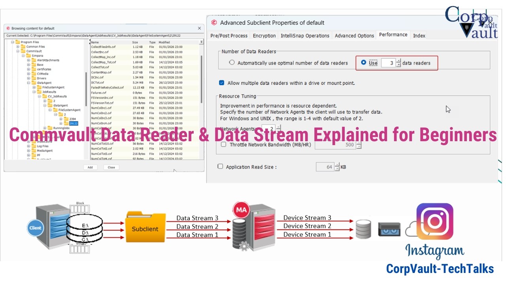The height and width of the screenshot is (284, 506).
Task: Expand the Base folder node
Action: pos(28,65)
